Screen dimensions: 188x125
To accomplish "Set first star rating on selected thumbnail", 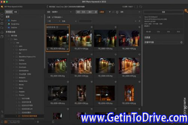I will 47,27.
